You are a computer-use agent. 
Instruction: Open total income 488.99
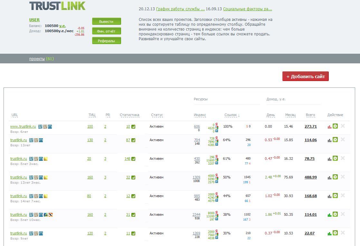(311, 177)
